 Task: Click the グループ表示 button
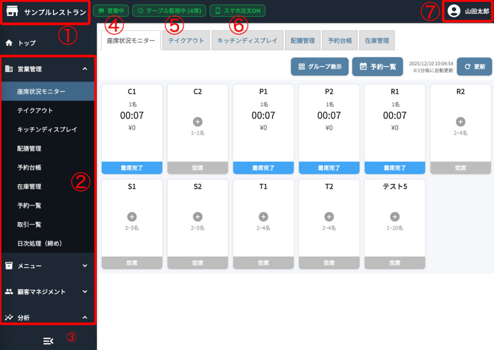coord(319,67)
